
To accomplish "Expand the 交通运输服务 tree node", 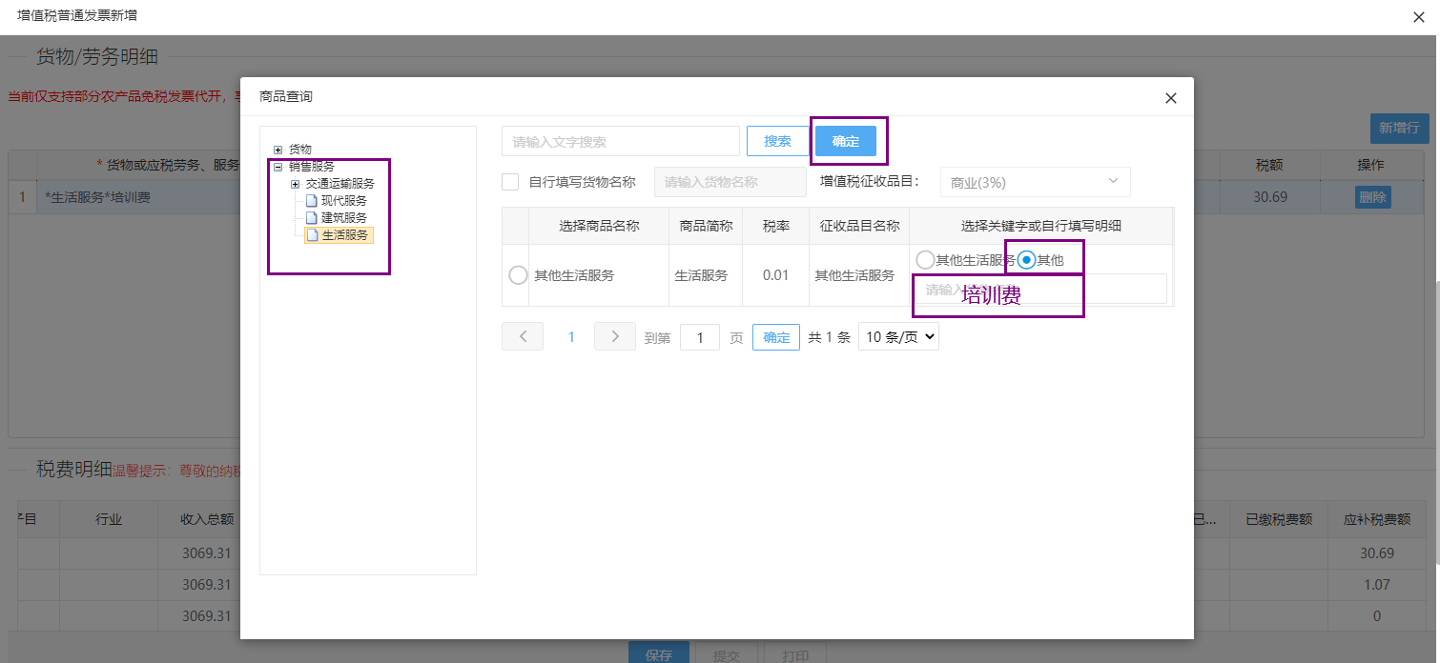I will [x=296, y=184].
